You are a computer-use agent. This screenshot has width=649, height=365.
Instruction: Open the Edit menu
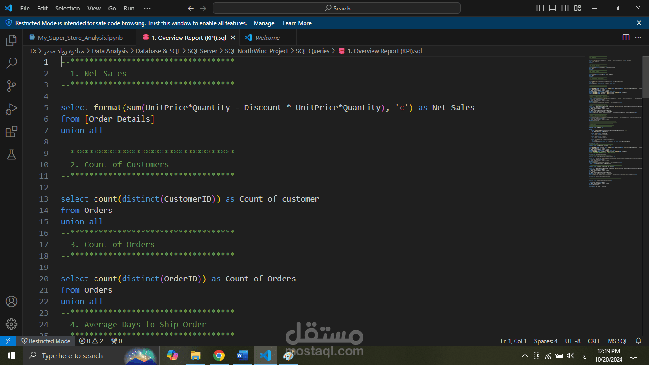click(42, 8)
